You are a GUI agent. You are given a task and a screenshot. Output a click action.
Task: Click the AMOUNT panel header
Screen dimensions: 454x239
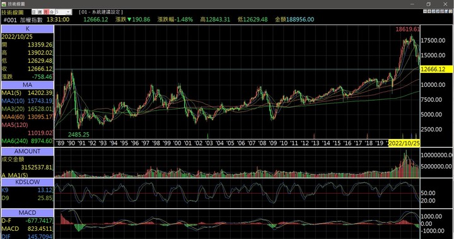click(x=28, y=151)
